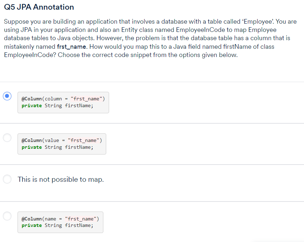Select the @Column(value = "frst_name") option
304x242 pixels.
click(x=7, y=138)
